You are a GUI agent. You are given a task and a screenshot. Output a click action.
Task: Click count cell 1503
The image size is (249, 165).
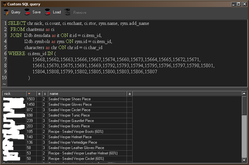(x=31, y=99)
